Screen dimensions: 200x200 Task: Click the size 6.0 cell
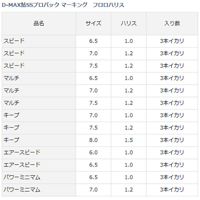93,152
